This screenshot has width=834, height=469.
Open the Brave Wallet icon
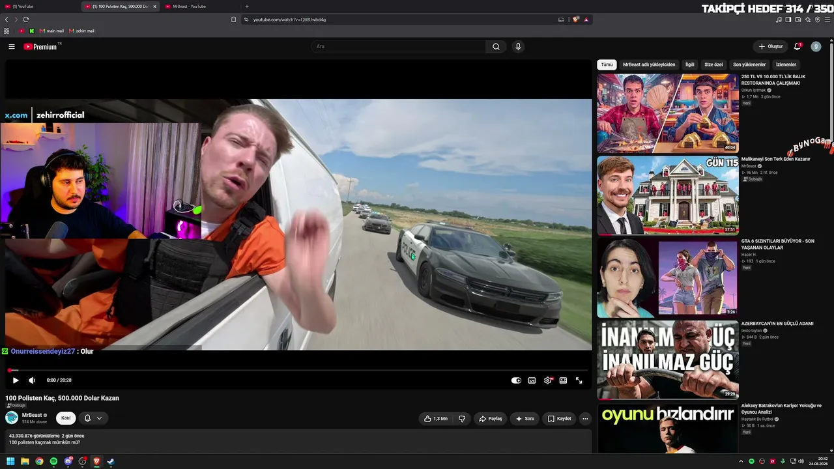click(x=798, y=20)
